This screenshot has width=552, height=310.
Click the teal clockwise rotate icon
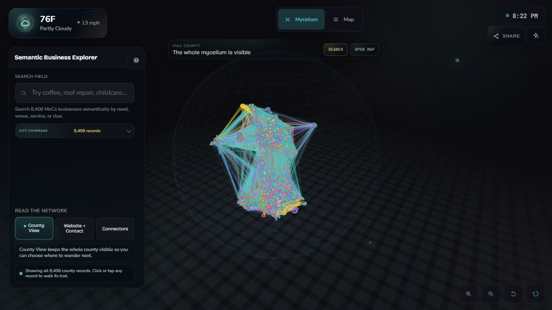536,294
